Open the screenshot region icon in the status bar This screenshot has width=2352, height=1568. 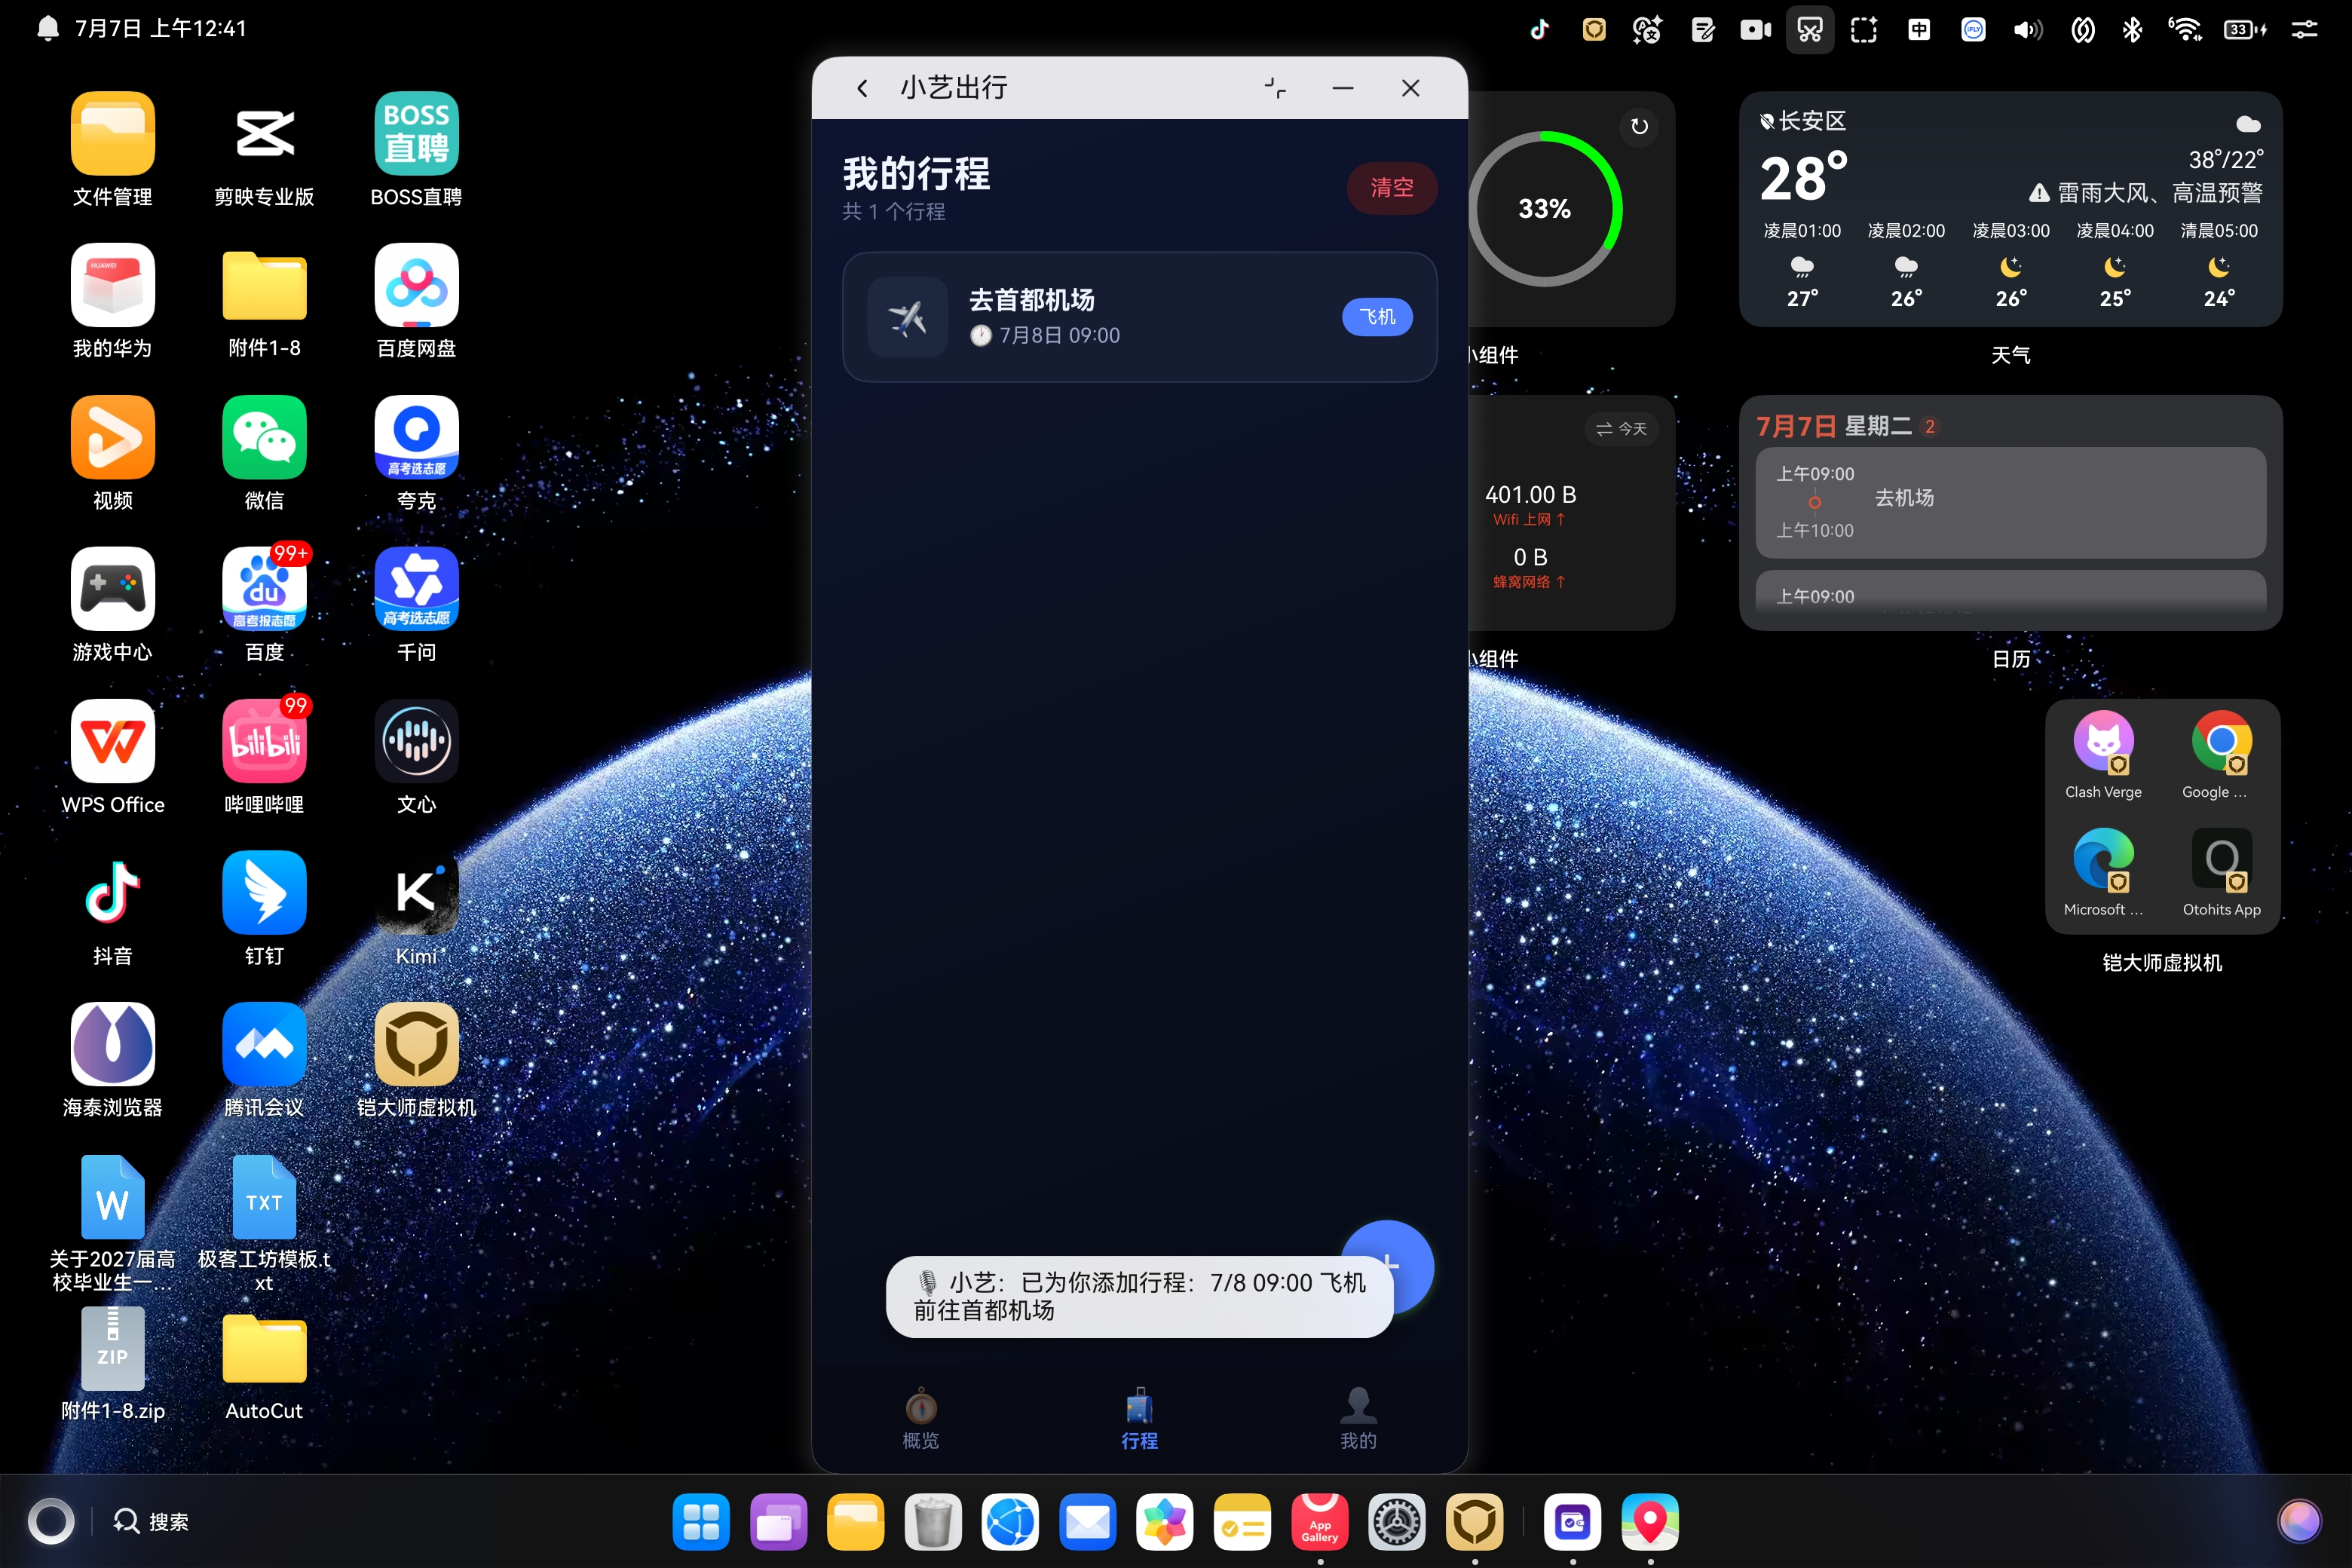point(1864,30)
